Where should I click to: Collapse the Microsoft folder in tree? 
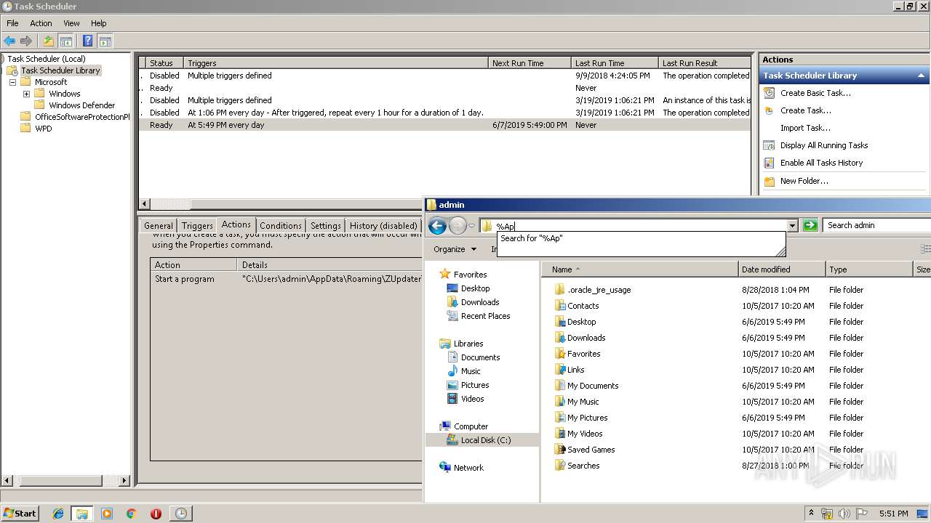click(x=12, y=82)
